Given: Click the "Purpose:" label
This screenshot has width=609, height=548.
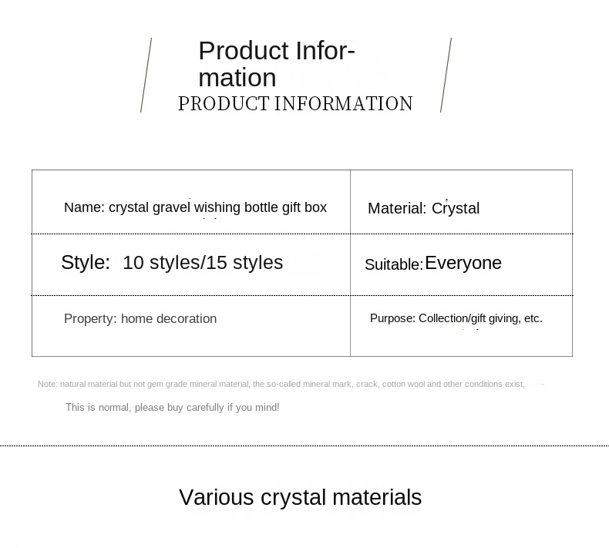Looking at the screenshot, I should point(392,318).
